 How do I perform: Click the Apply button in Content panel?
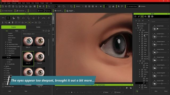pos(10,91)
